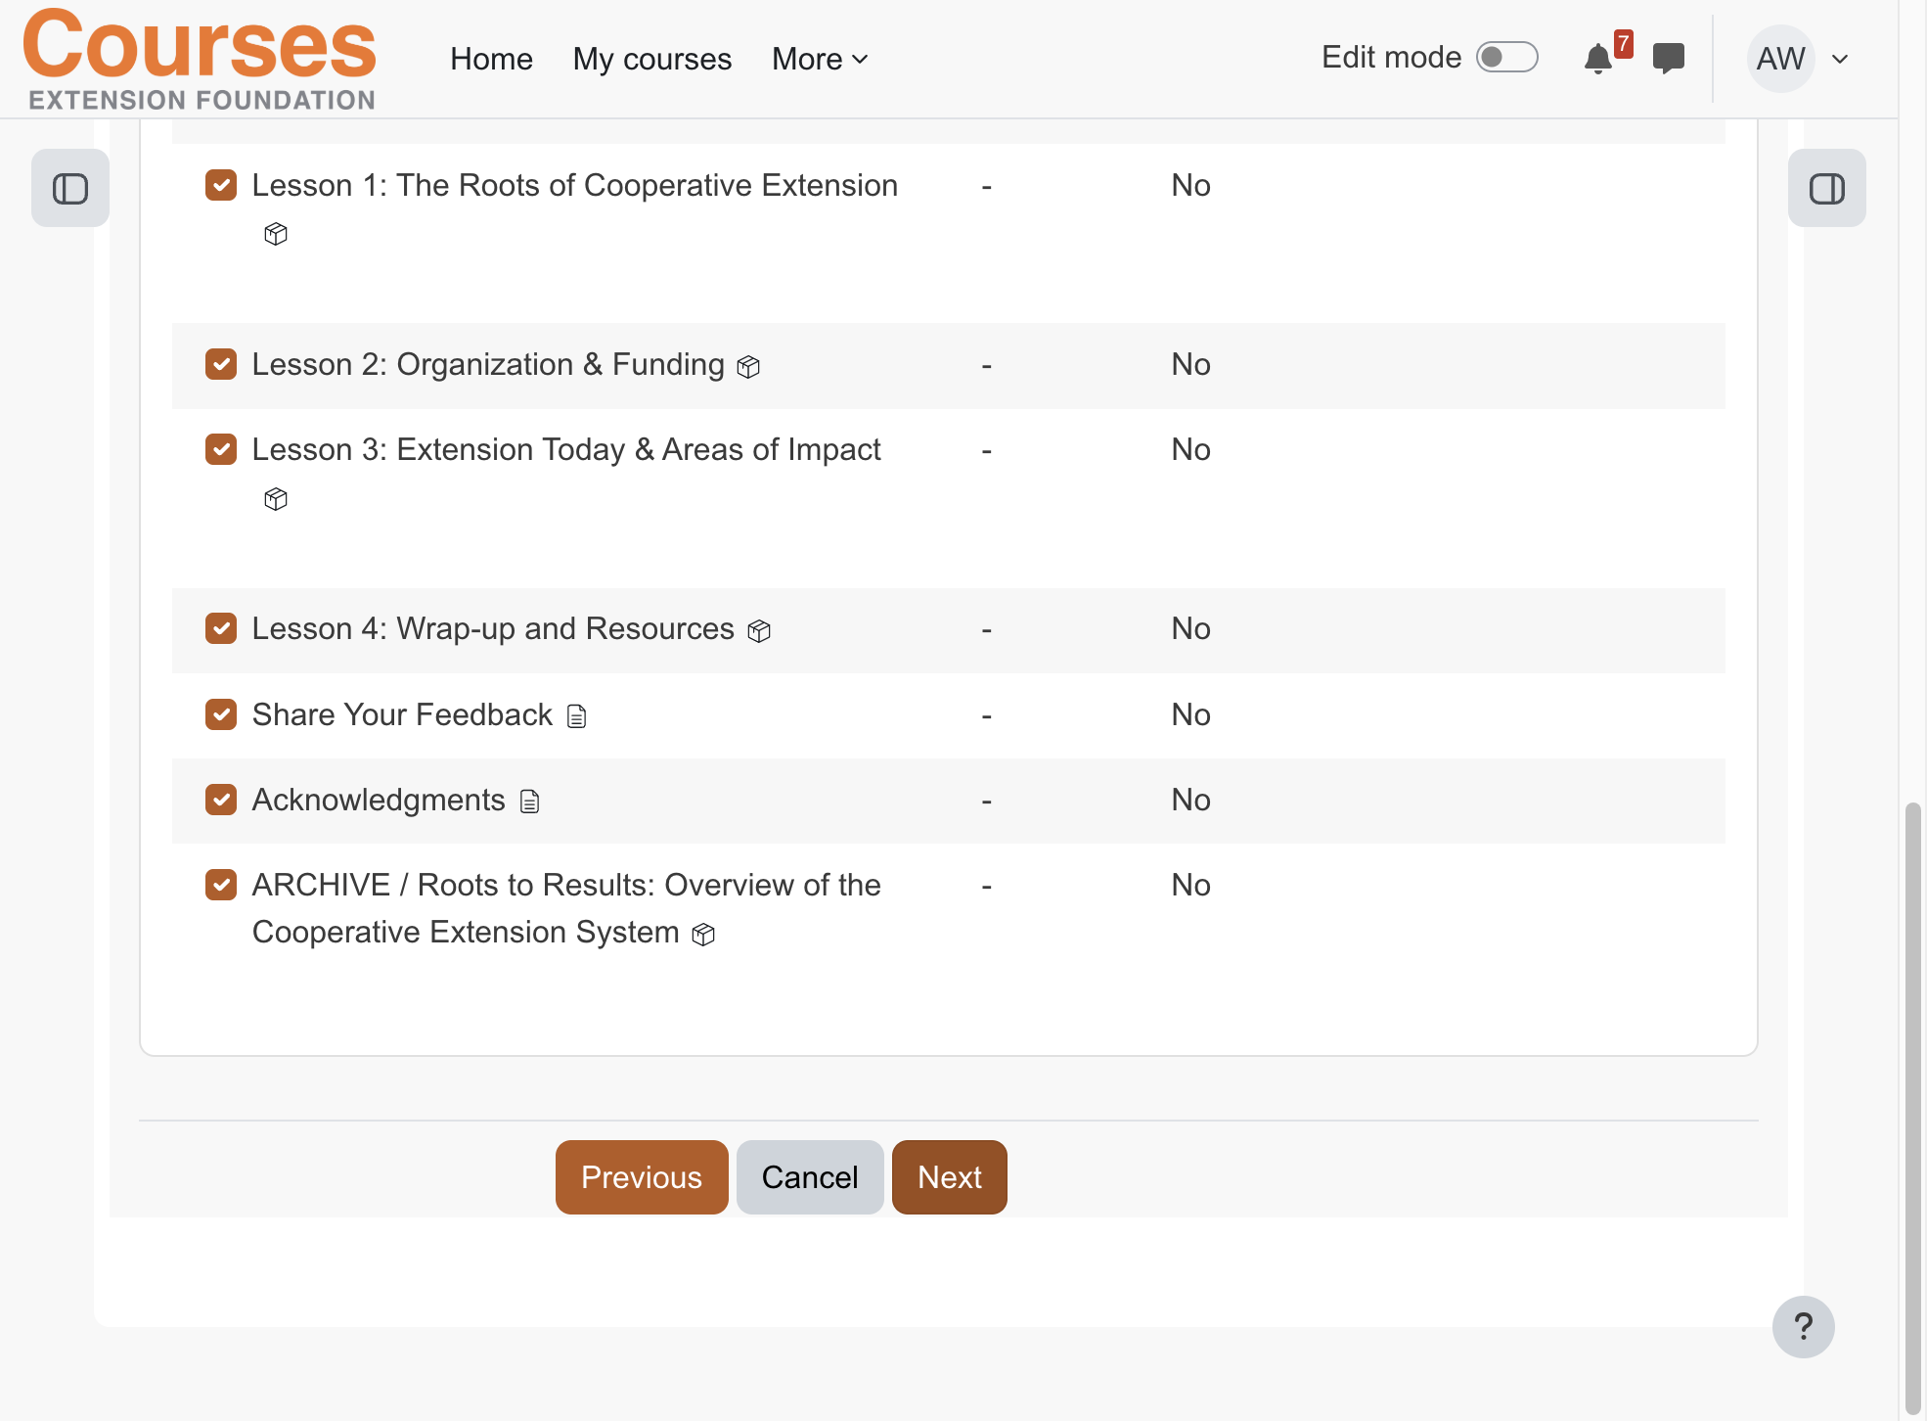Open My courses

[652, 59]
